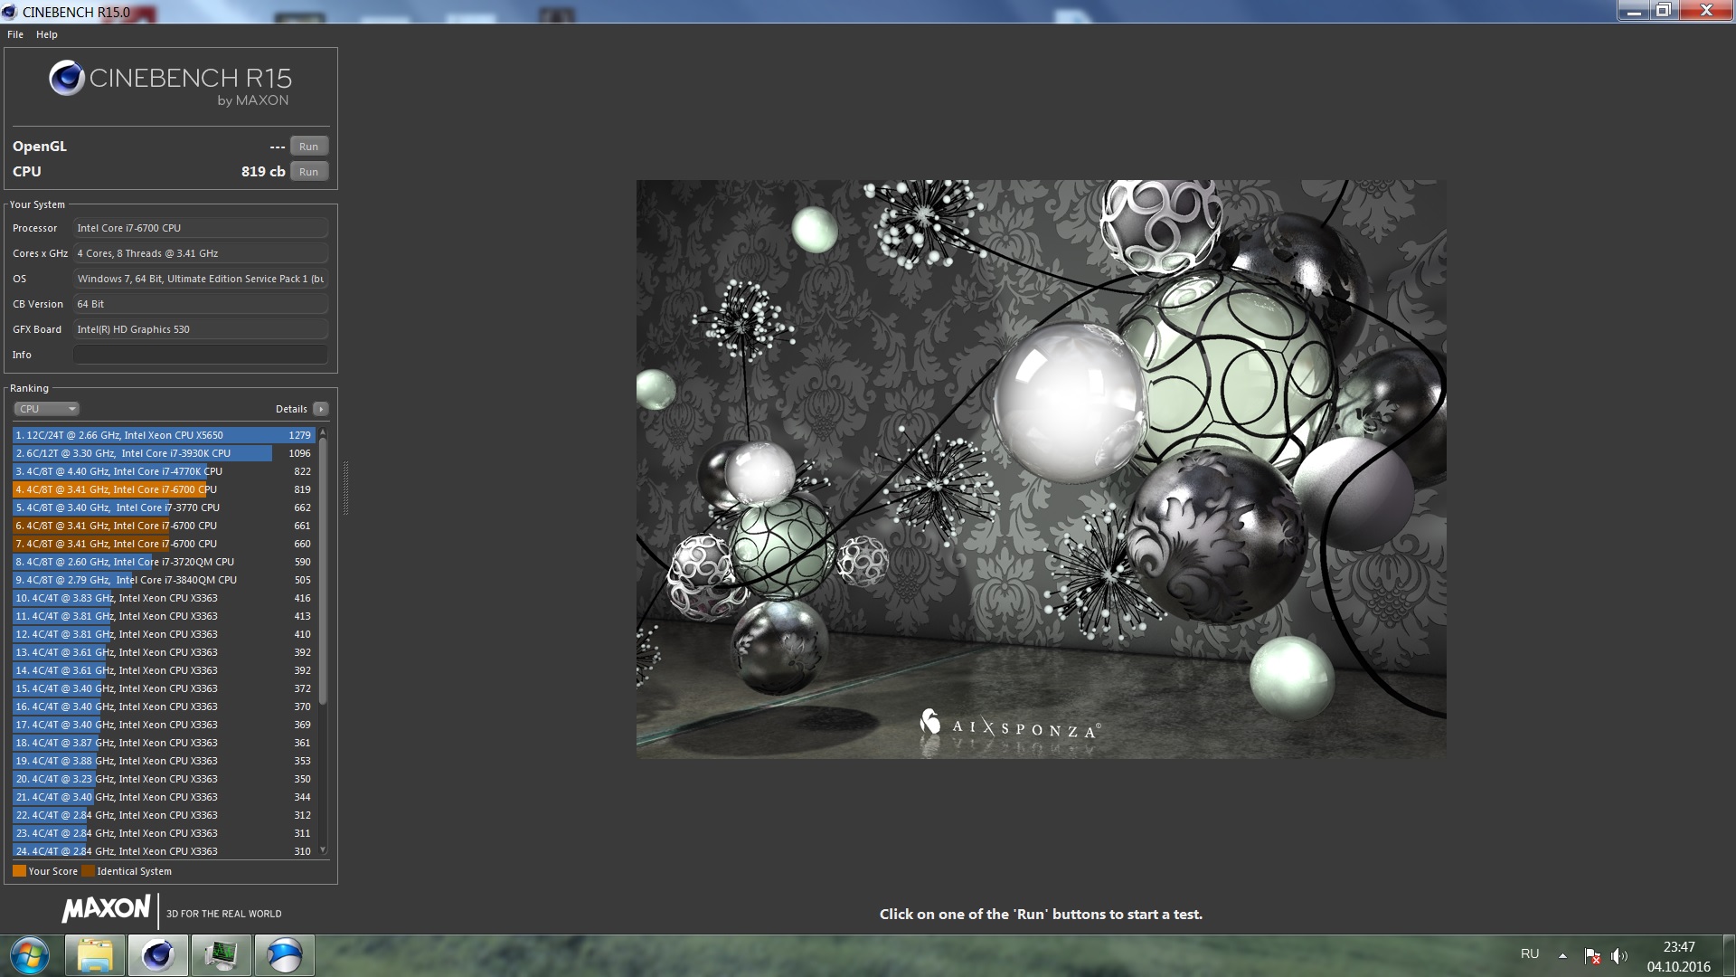Image resolution: width=1736 pixels, height=977 pixels.
Task: Run the CPU benchmark test
Action: [308, 172]
